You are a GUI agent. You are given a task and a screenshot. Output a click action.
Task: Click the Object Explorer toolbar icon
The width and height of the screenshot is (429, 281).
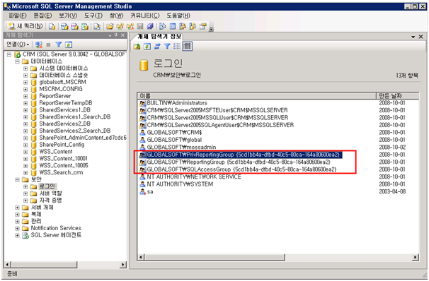pyautogui.click(x=183, y=26)
